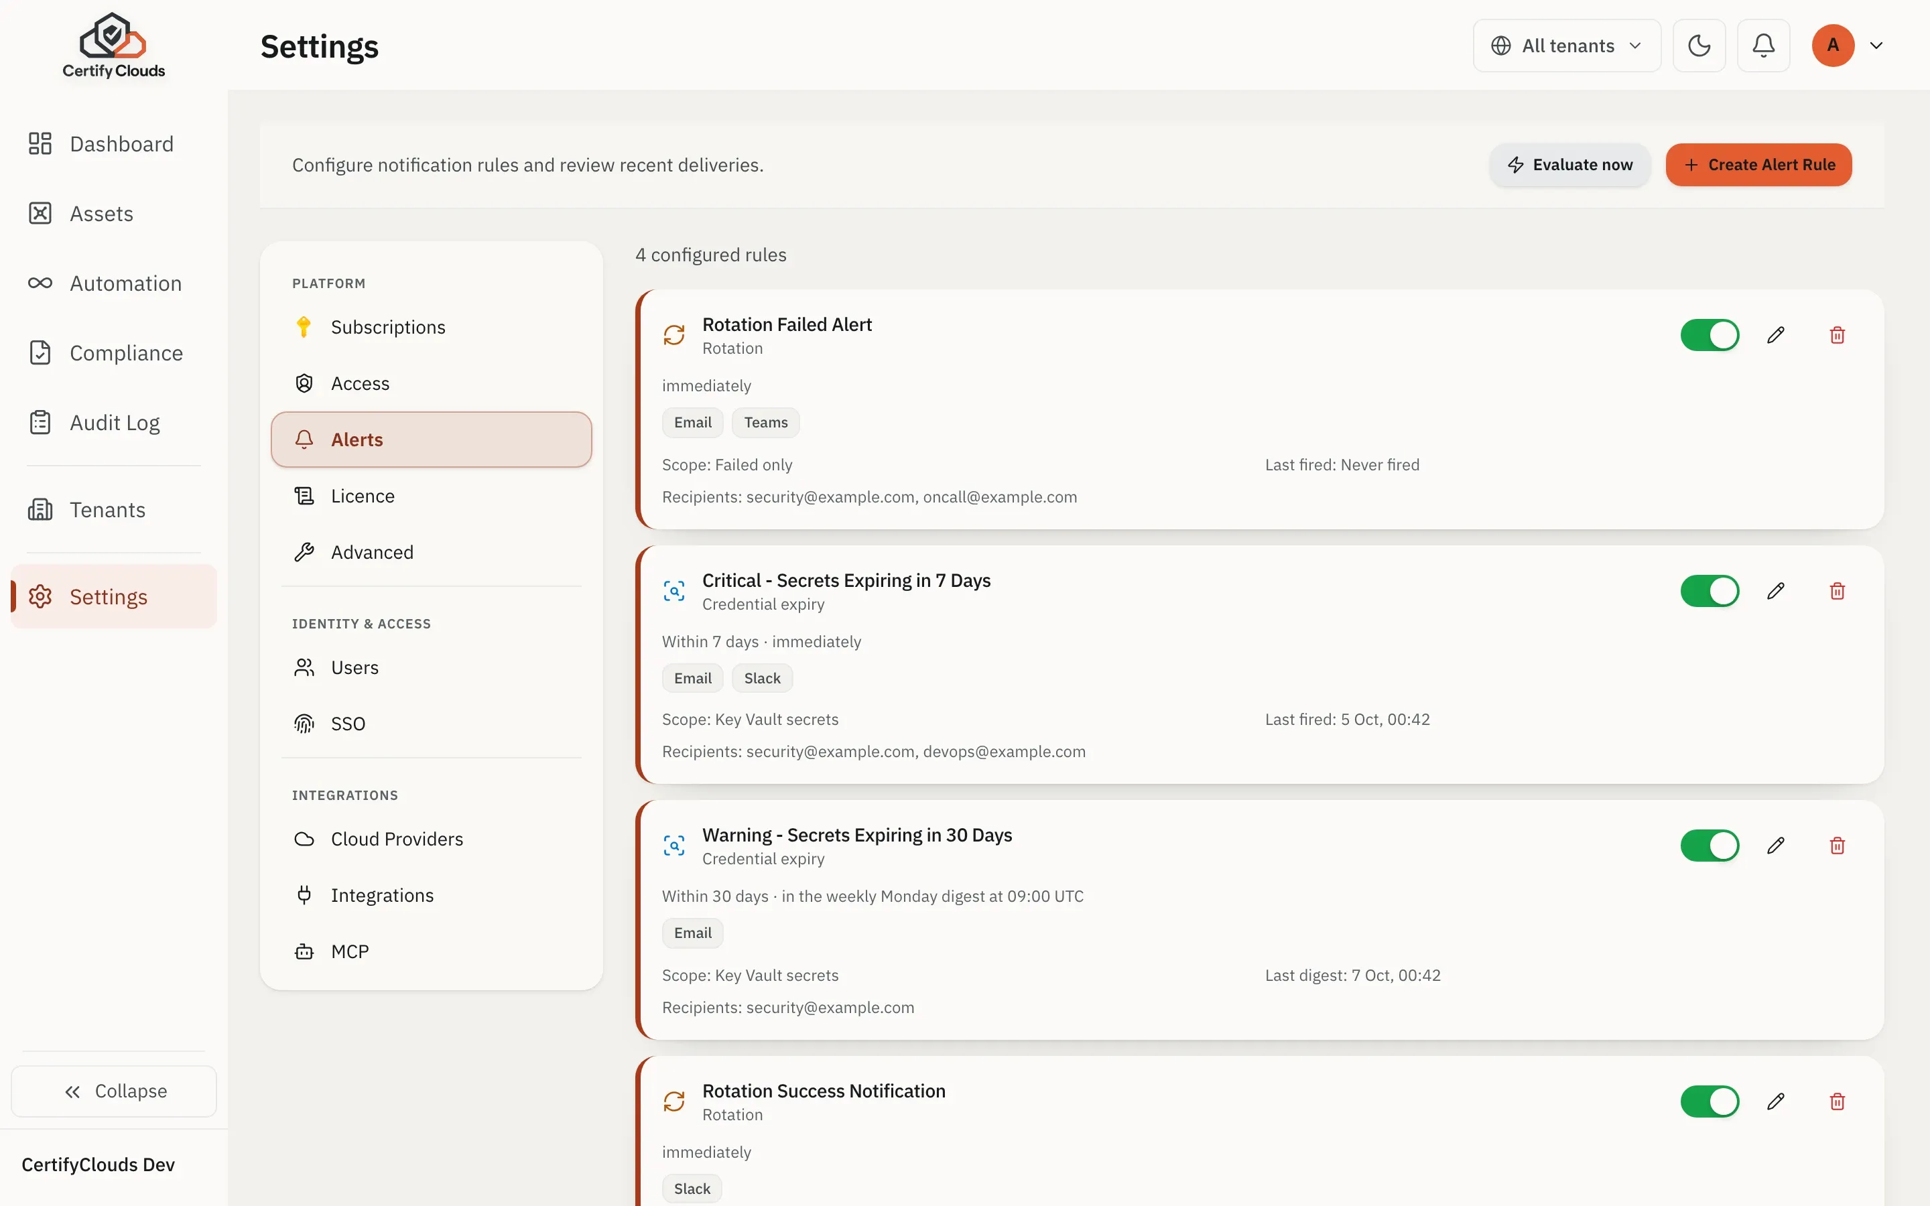
Task: Delete Critical Secrets Expiring in 7 Days
Action: coord(1838,591)
